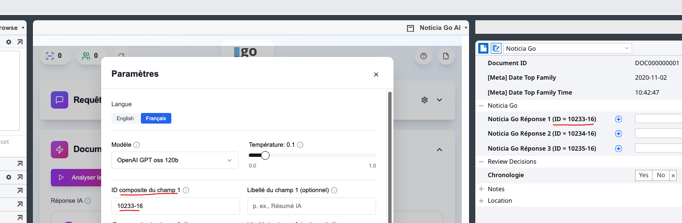Expand the Location section
This screenshot has width=682, height=223.
click(x=481, y=200)
